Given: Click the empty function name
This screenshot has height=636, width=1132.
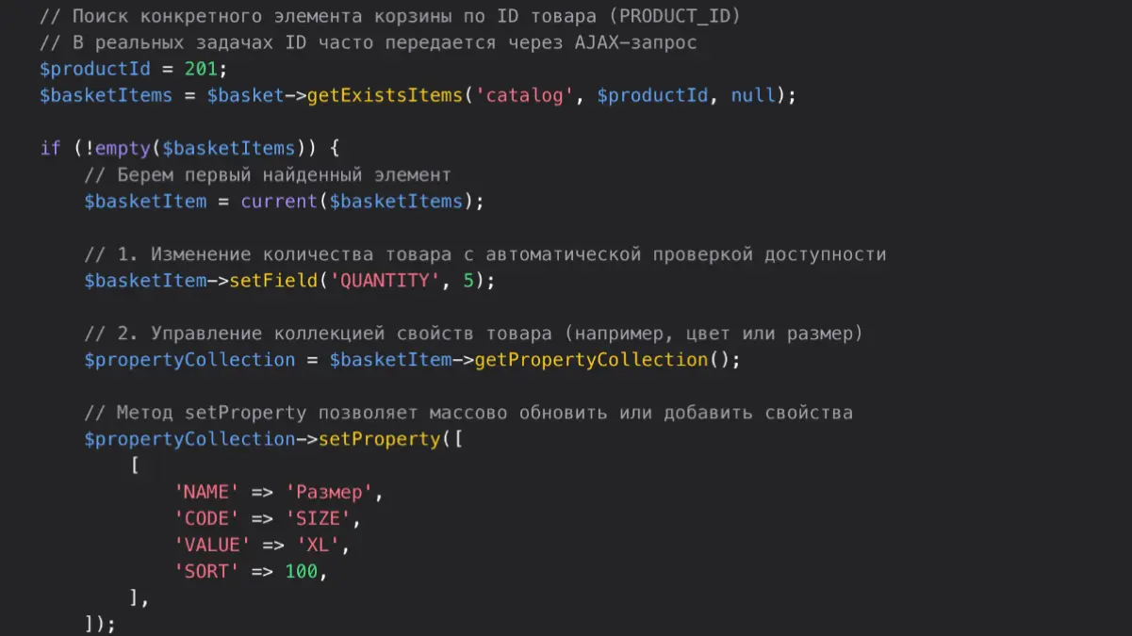Looking at the screenshot, I should [x=123, y=148].
